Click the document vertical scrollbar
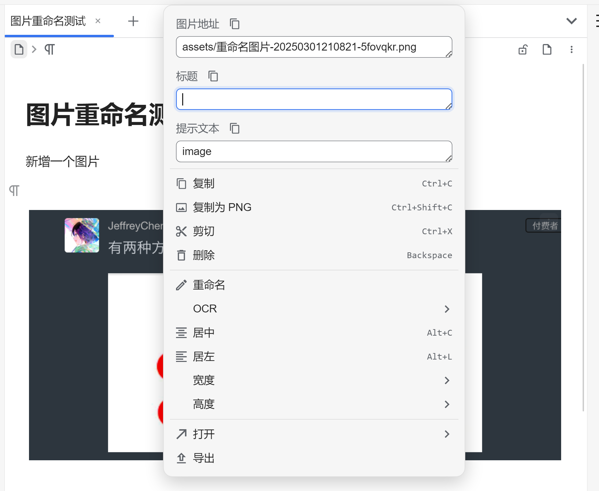 point(583,237)
